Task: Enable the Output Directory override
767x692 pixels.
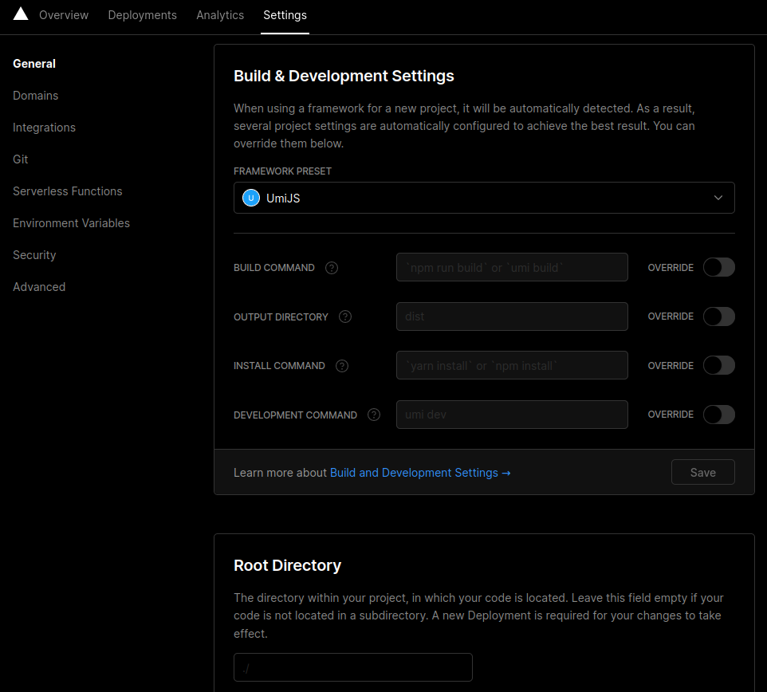Action: 718,317
